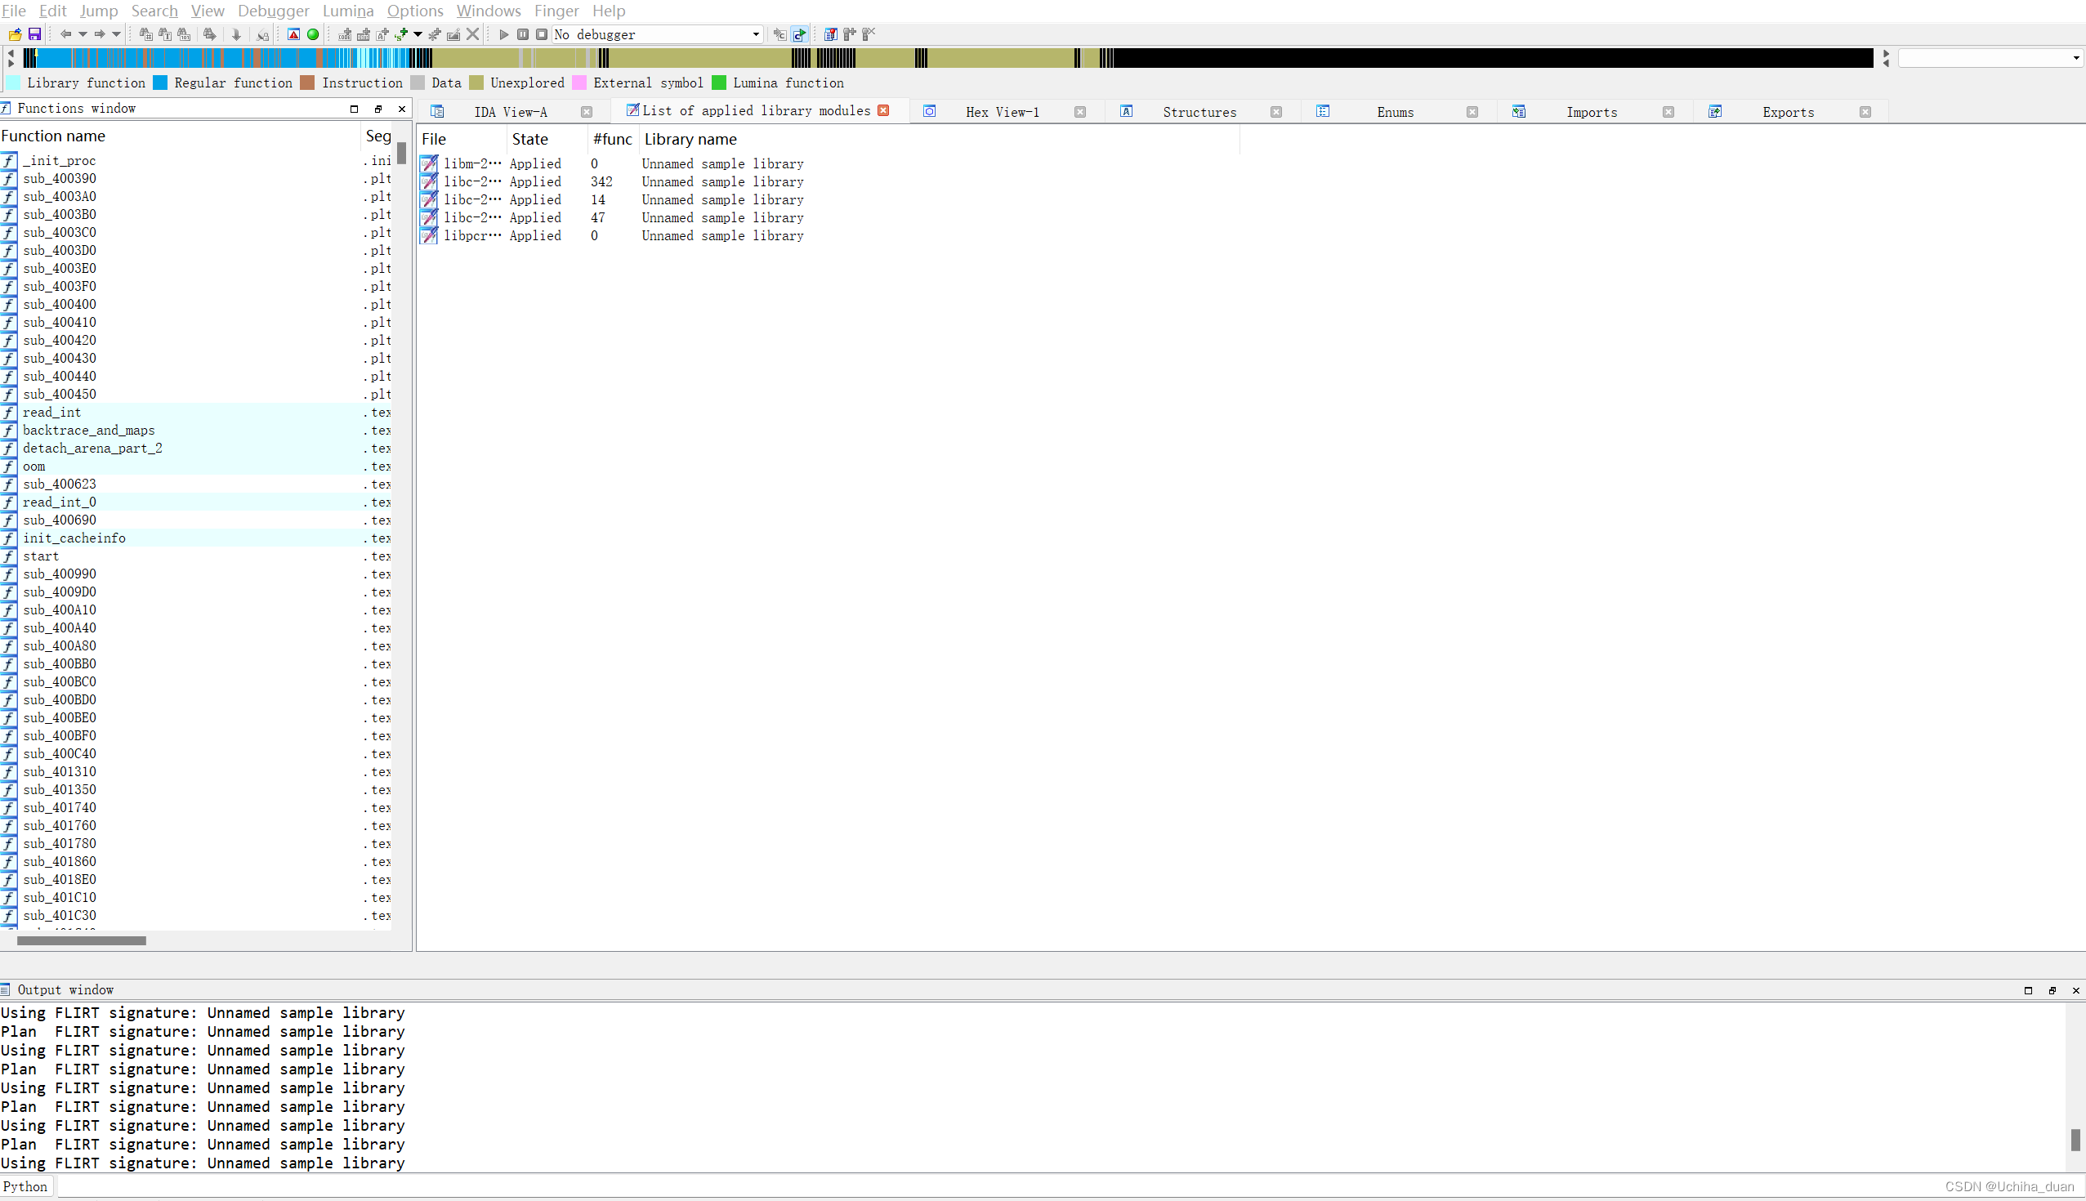Stop the process with the Stop icon
Image resolution: width=2086 pixels, height=1201 pixels.
[543, 33]
